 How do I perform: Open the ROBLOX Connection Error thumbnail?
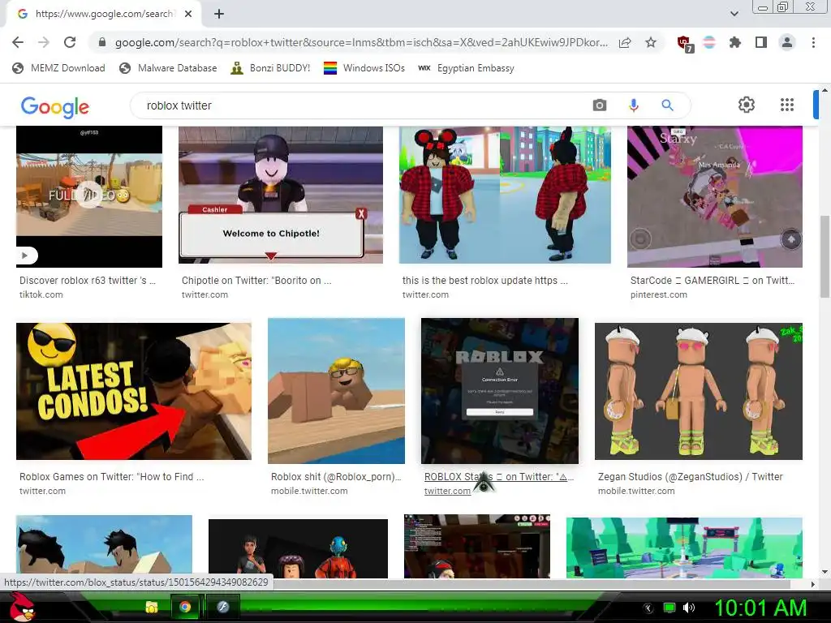[x=499, y=391]
